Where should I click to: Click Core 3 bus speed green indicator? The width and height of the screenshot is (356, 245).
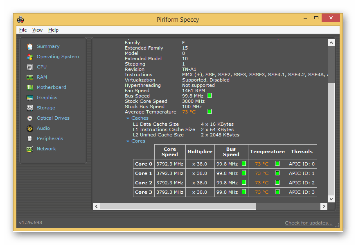244,192
